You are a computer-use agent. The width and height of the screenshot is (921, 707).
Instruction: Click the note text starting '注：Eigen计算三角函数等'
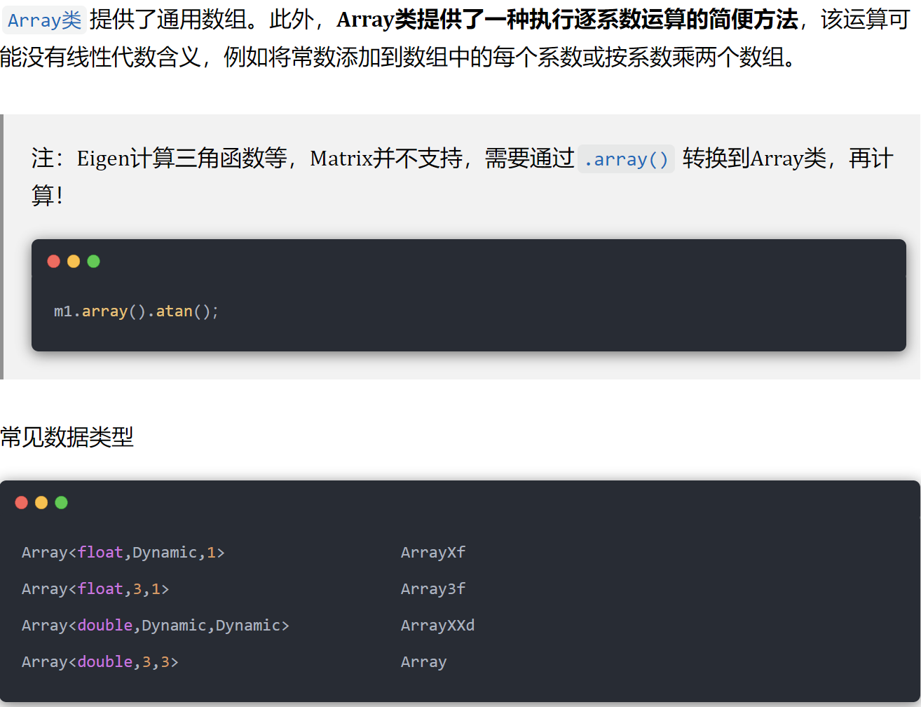(x=462, y=177)
